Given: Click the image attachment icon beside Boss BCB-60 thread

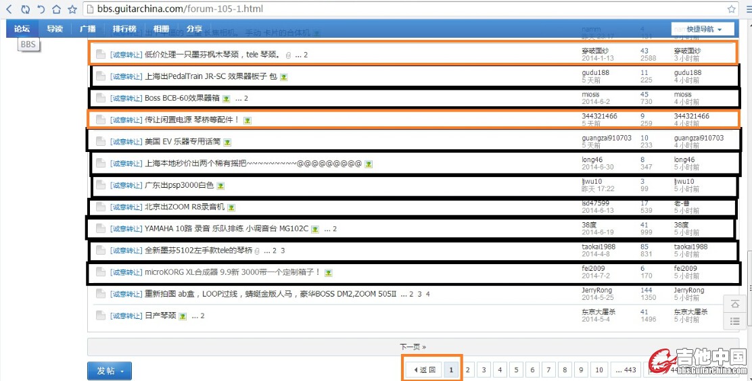Looking at the screenshot, I should (227, 99).
